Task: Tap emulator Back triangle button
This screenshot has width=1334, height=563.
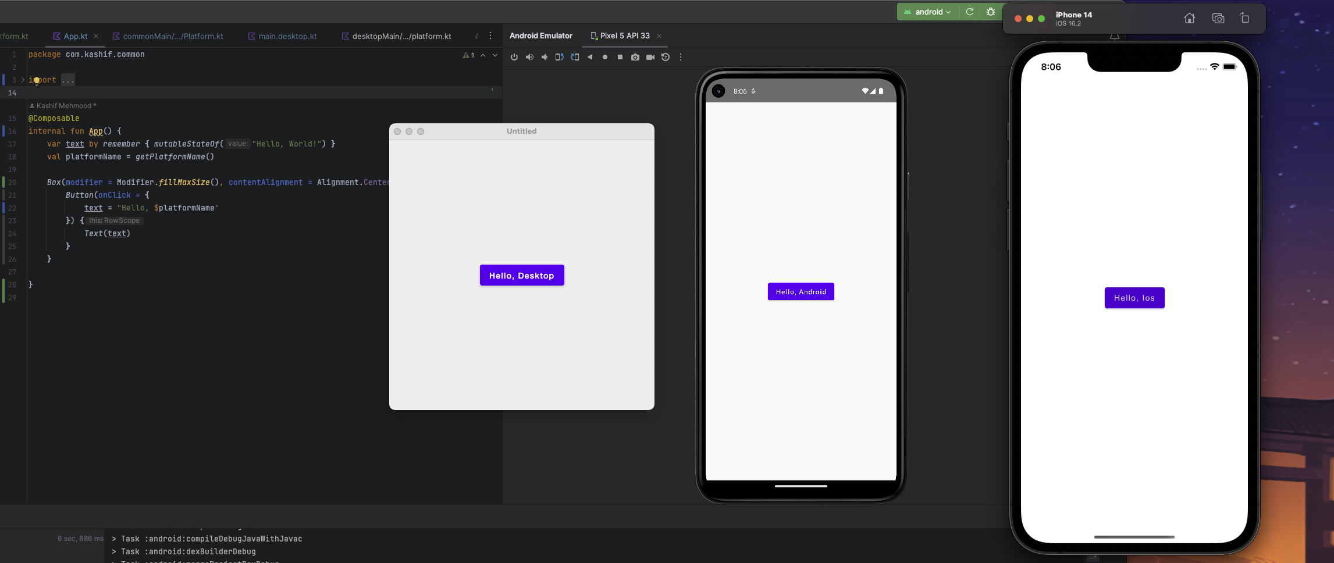Action: (590, 57)
